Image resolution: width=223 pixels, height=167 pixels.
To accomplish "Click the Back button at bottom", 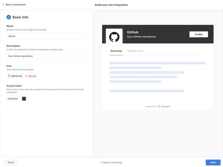I will point(11,163).
